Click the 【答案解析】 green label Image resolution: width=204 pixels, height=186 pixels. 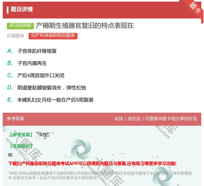21,146
